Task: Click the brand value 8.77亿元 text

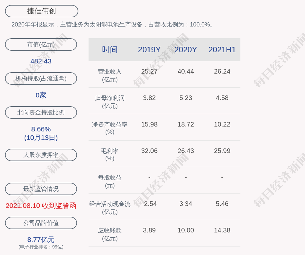Action: tap(41, 240)
